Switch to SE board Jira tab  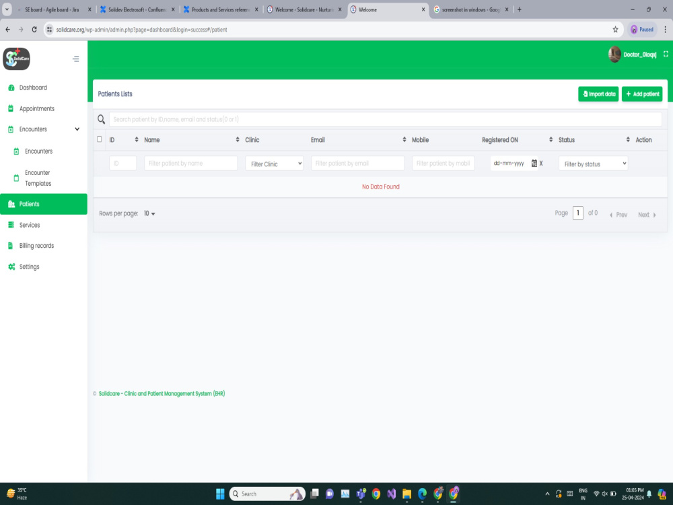[52, 9]
